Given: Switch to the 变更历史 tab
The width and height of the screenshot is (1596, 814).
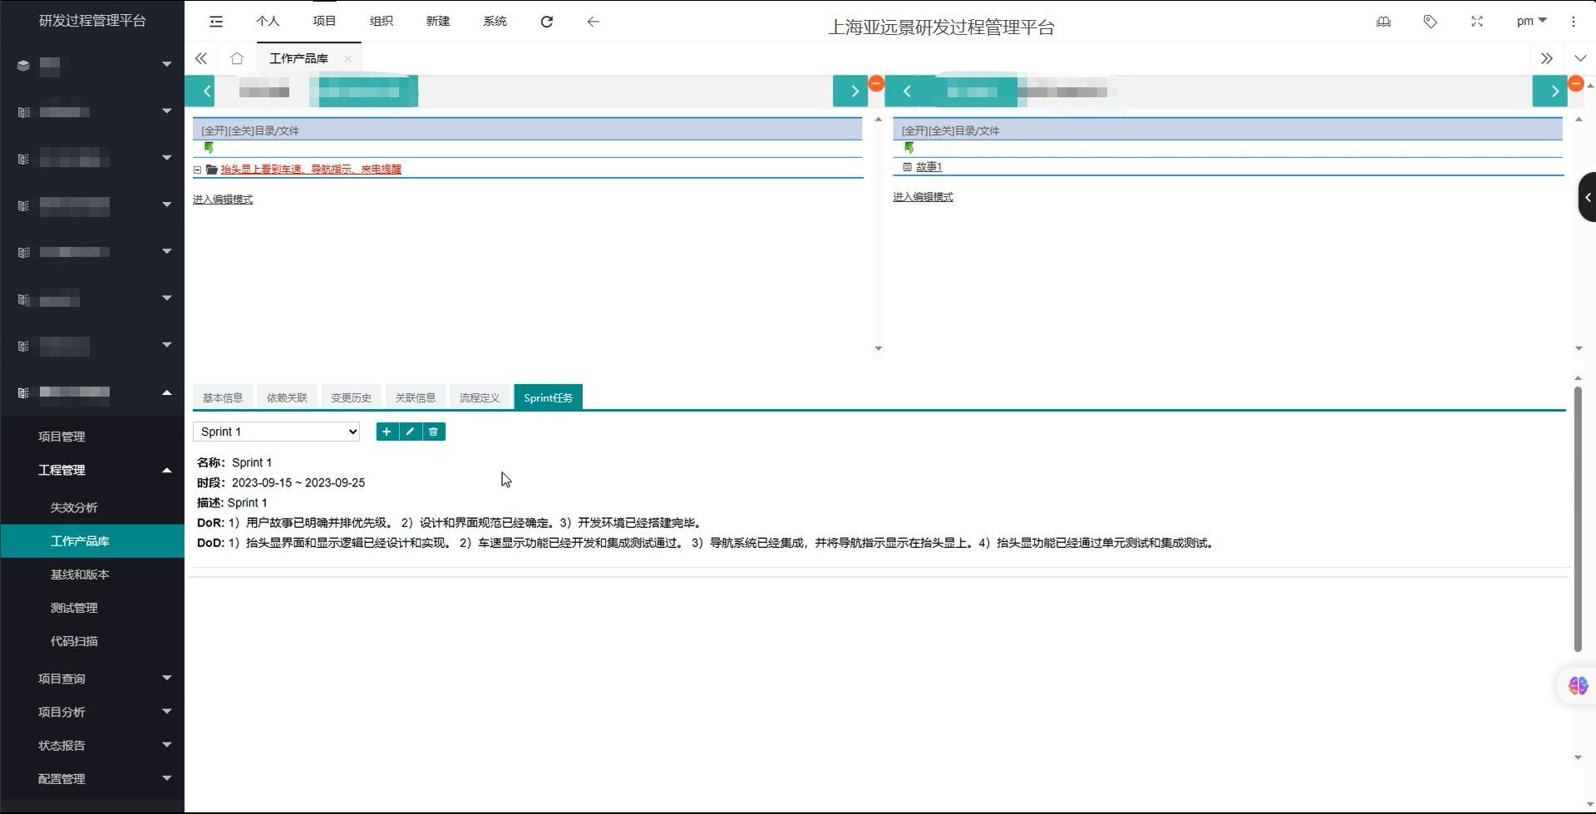Looking at the screenshot, I should (351, 397).
